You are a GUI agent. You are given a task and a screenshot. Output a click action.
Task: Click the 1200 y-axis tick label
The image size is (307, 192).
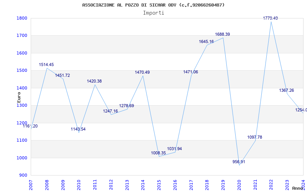(x=22, y=123)
